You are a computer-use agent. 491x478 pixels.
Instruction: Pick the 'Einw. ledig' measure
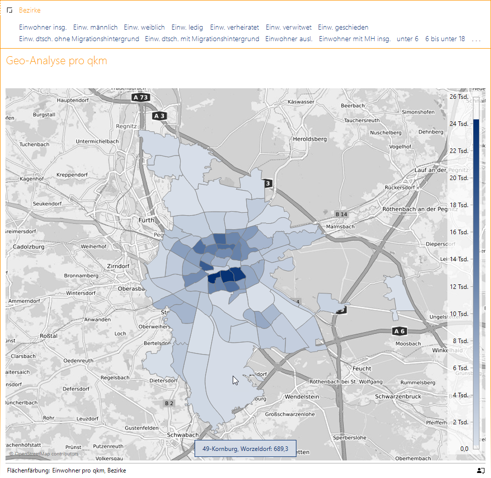coord(187,28)
